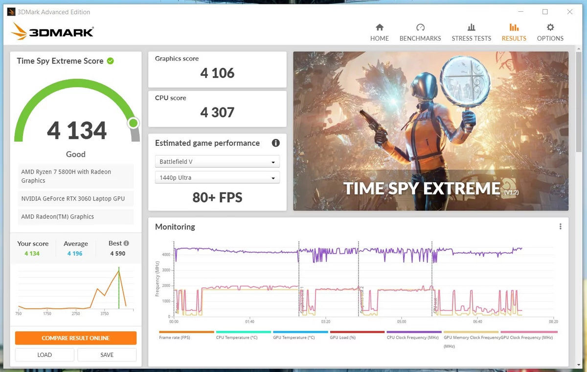Screen dimensions: 587x372
Task: Toggle Frame rate (FPS) legend swatch
Action: coord(187,332)
